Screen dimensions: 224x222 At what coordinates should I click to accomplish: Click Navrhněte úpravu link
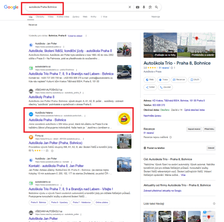point(152,116)
